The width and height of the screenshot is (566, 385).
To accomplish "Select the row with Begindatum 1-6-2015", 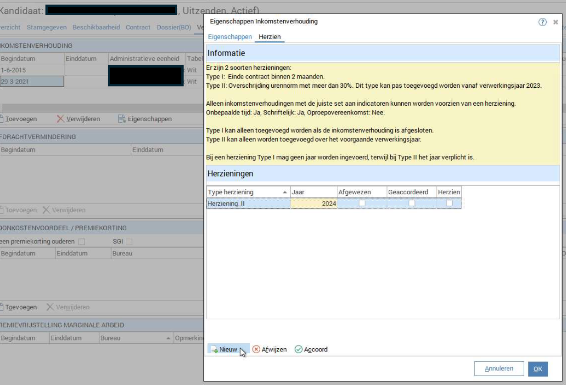I will (32, 70).
